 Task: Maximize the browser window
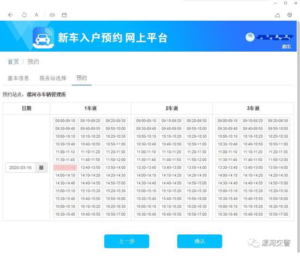coord(285,3)
